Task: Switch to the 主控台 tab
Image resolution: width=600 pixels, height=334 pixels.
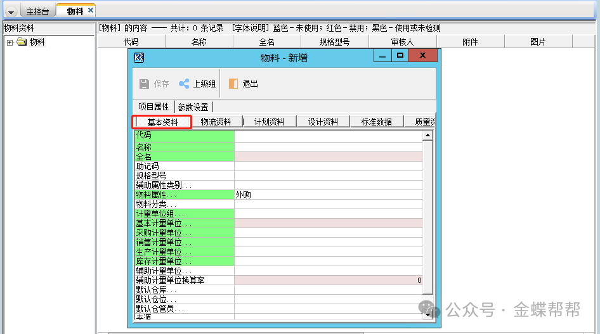Action: click(x=38, y=11)
